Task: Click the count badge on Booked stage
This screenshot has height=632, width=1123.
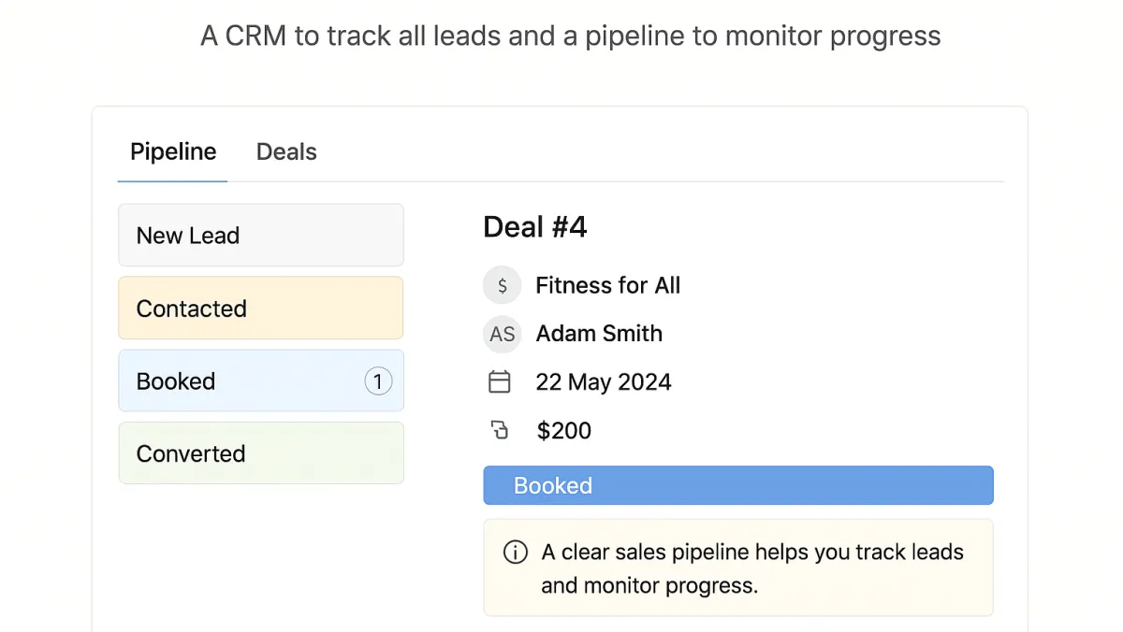Action: 378,381
